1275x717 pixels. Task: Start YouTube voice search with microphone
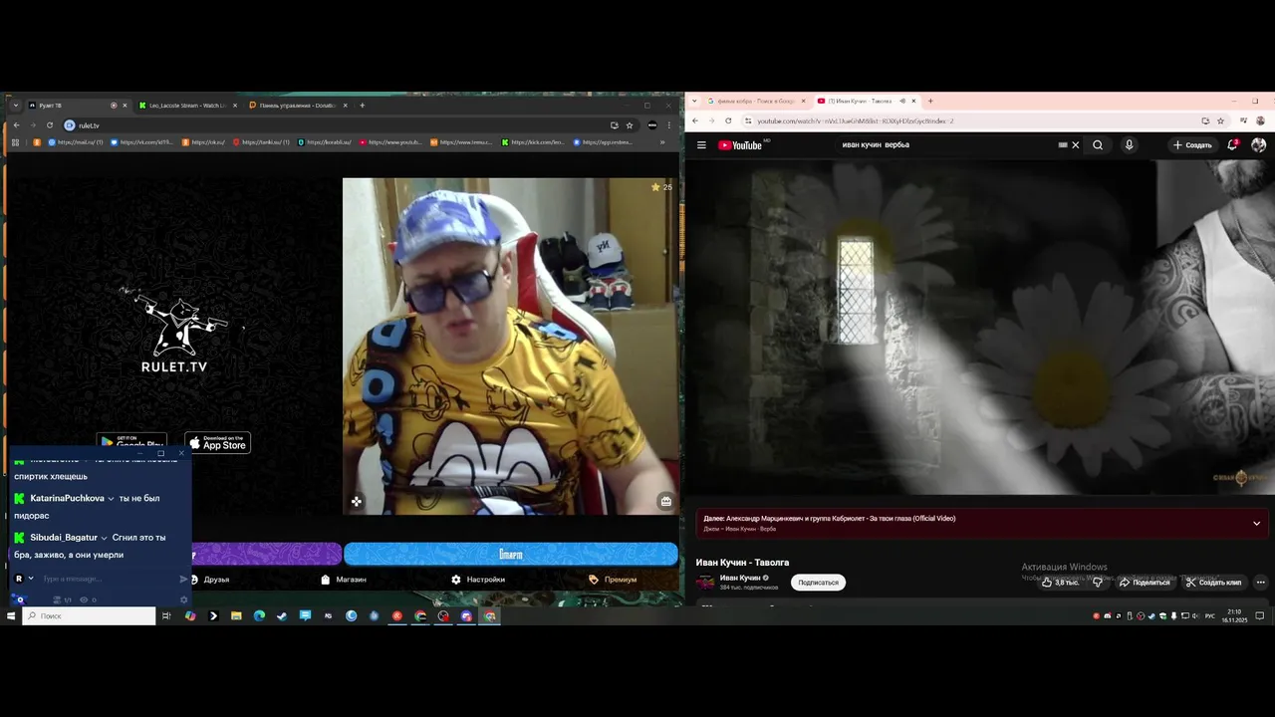click(x=1129, y=145)
